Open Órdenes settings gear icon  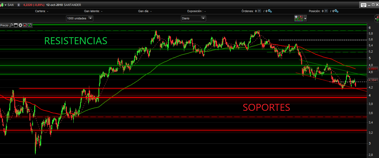pos(270,11)
